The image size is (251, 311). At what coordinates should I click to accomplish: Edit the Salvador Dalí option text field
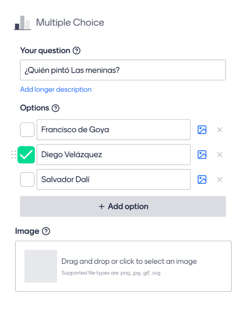(114, 179)
